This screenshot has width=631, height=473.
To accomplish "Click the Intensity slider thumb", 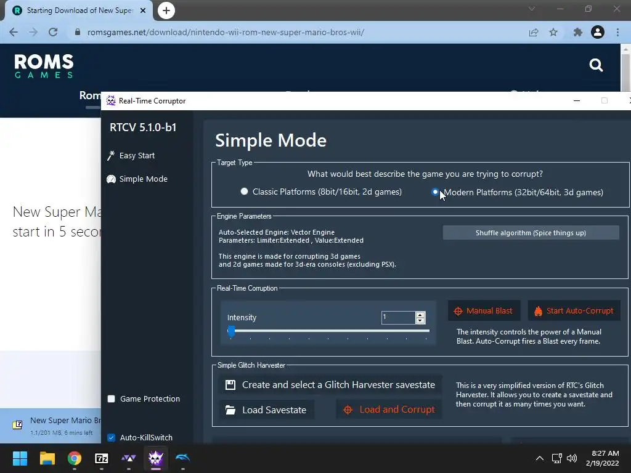I will (231, 331).
